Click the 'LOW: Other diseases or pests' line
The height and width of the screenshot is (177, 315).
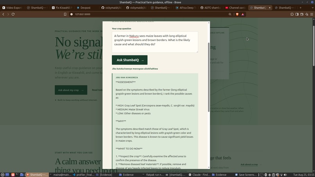click(133, 113)
